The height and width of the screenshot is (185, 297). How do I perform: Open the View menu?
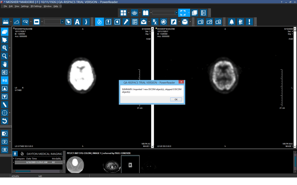tap(17, 6)
